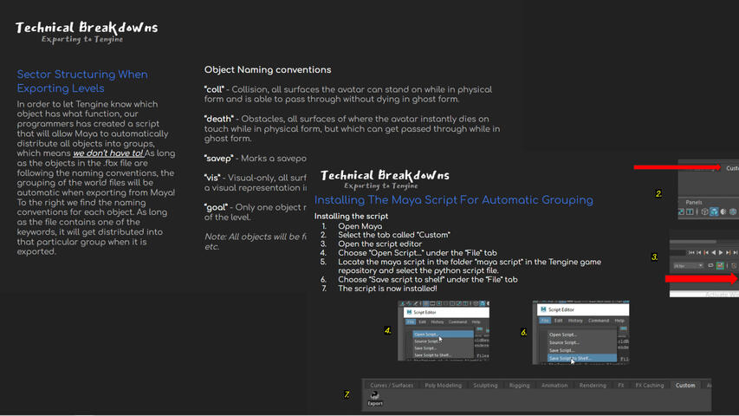Play the animation backwards
Image resolution: width=739 pixels, height=416 pixels.
[x=714, y=253]
